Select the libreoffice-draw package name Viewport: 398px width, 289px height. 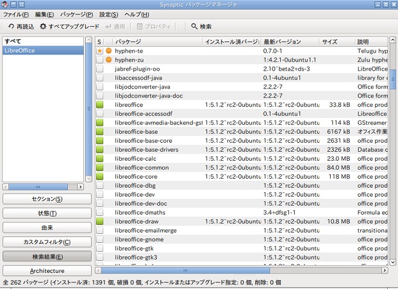(x=137, y=221)
